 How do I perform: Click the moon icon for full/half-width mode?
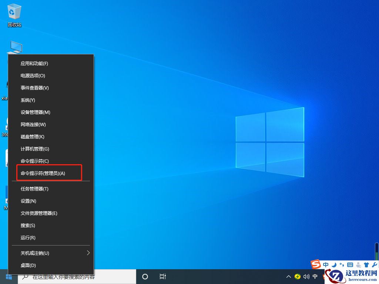(x=334, y=264)
